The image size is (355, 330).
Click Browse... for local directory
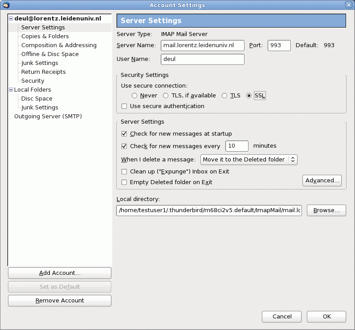tap(326, 210)
